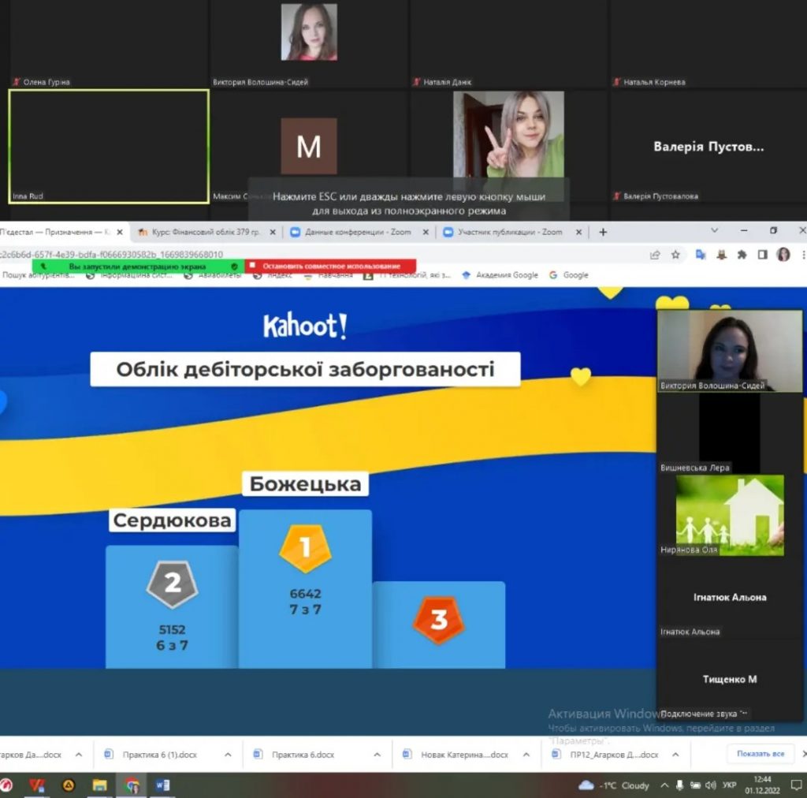The image size is (807, 798).
Task: Open File Explorer from the taskbar
Action: tap(100, 785)
